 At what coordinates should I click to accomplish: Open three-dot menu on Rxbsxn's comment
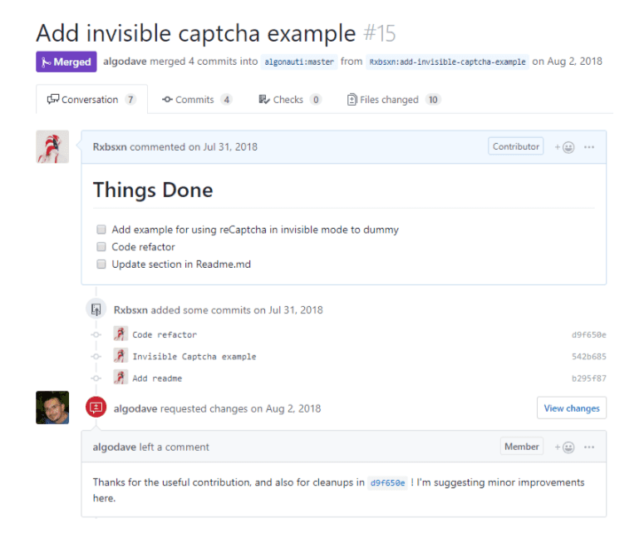tap(589, 147)
